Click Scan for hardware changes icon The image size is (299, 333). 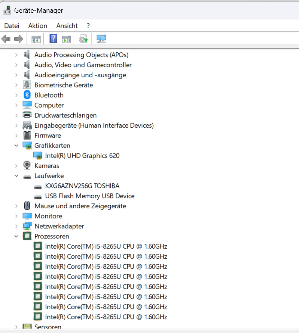101,39
